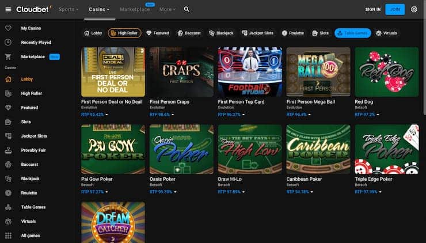Open settings gear icon

coord(414,10)
